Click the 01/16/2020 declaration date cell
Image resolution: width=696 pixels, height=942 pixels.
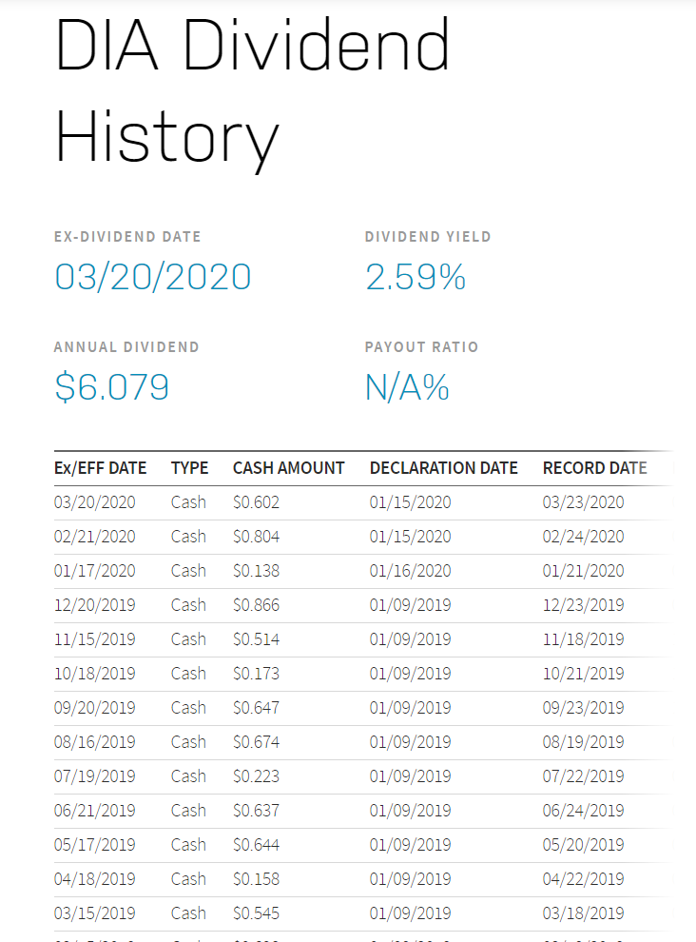[410, 571]
